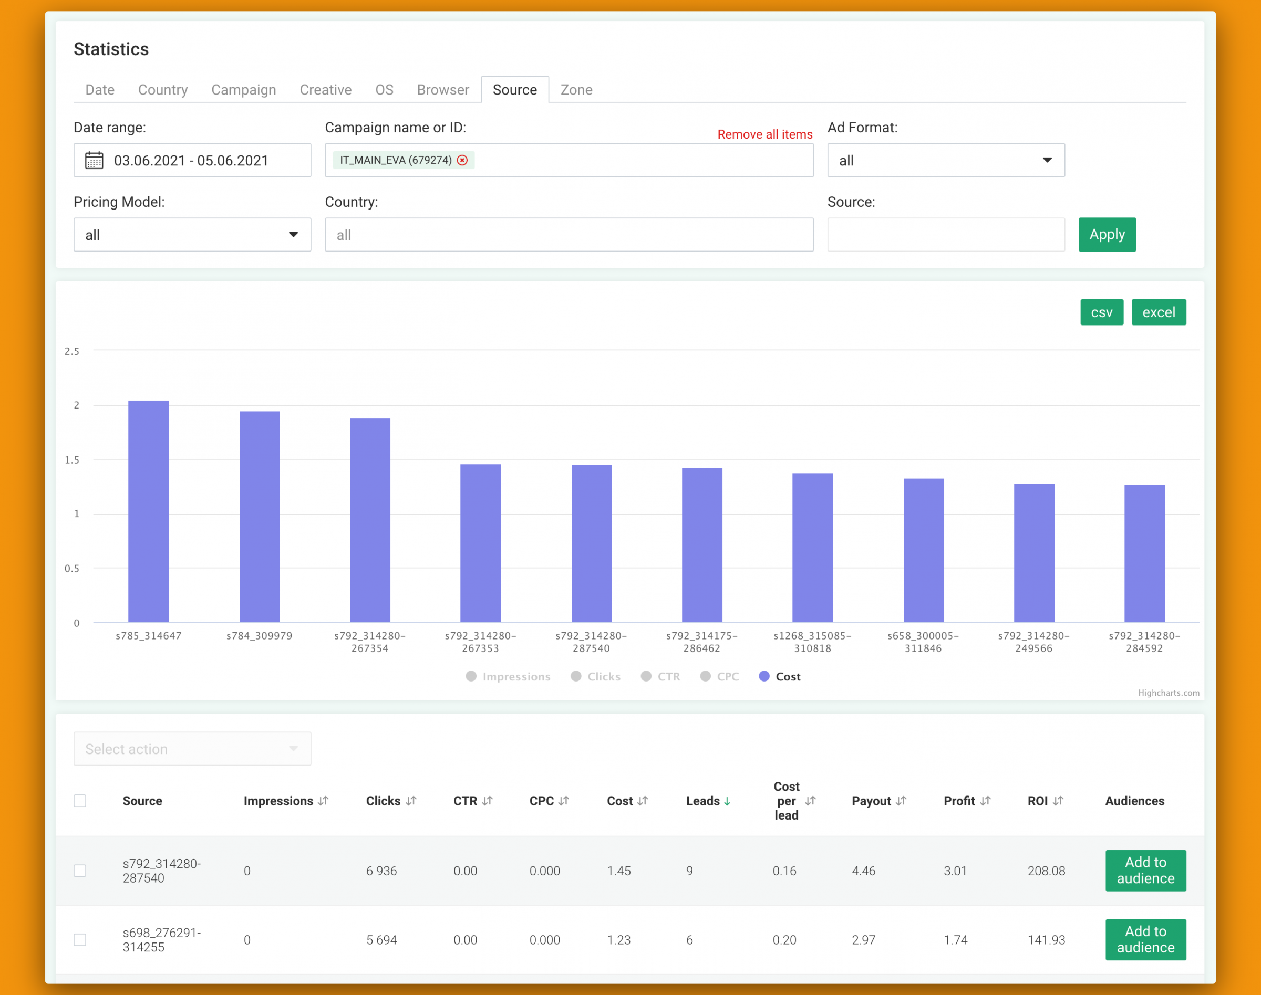Toggle the Cost legend color dot

(x=764, y=676)
